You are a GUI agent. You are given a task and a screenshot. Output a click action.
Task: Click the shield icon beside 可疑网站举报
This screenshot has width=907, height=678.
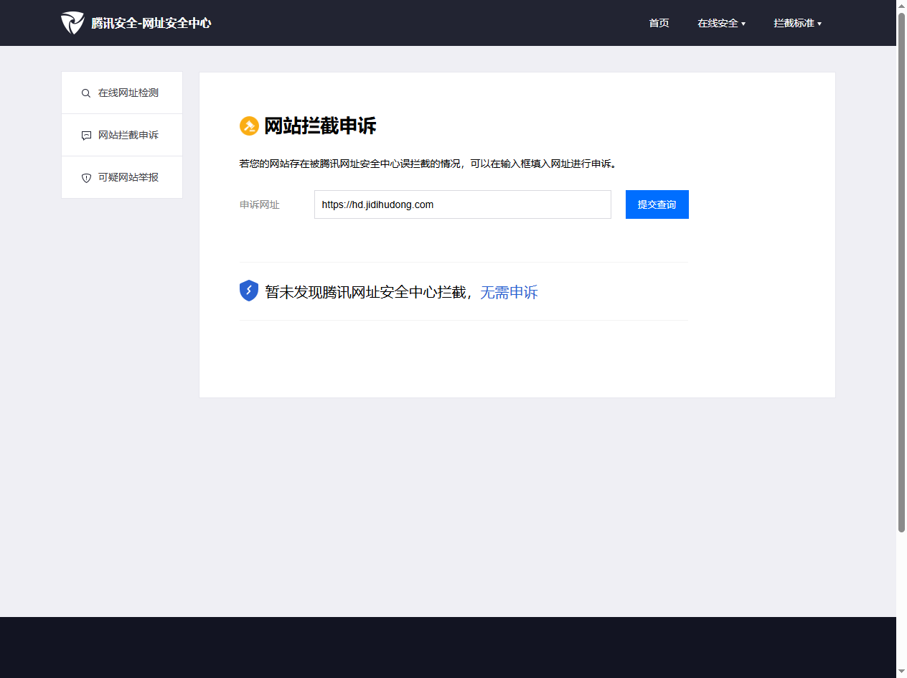tap(86, 178)
